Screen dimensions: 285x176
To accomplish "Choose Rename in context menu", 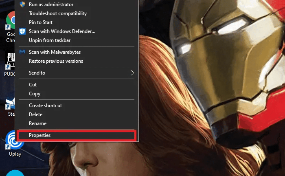I will click(x=77, y=123).
